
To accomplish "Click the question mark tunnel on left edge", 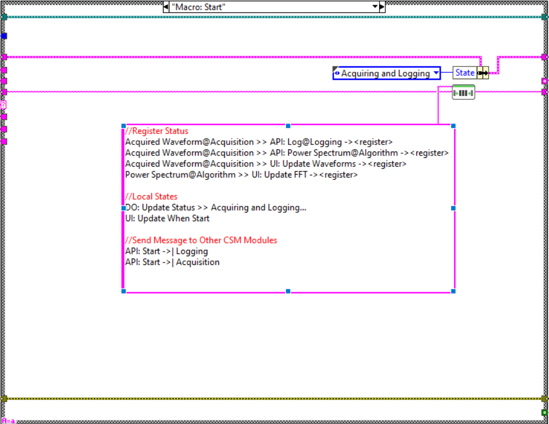I will point(3,105).
